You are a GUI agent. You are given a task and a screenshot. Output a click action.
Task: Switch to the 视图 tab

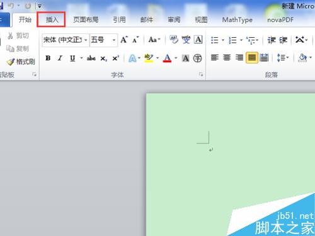coord(201,20)
